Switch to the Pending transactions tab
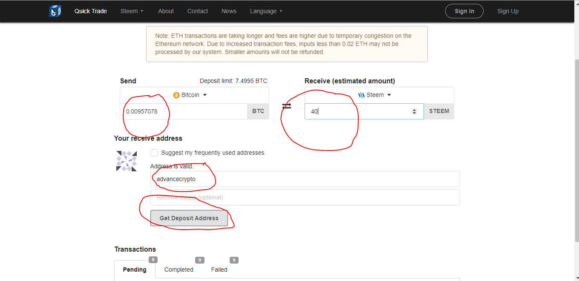The height and width of the screenshot is (281, 579). coord(135,270)
